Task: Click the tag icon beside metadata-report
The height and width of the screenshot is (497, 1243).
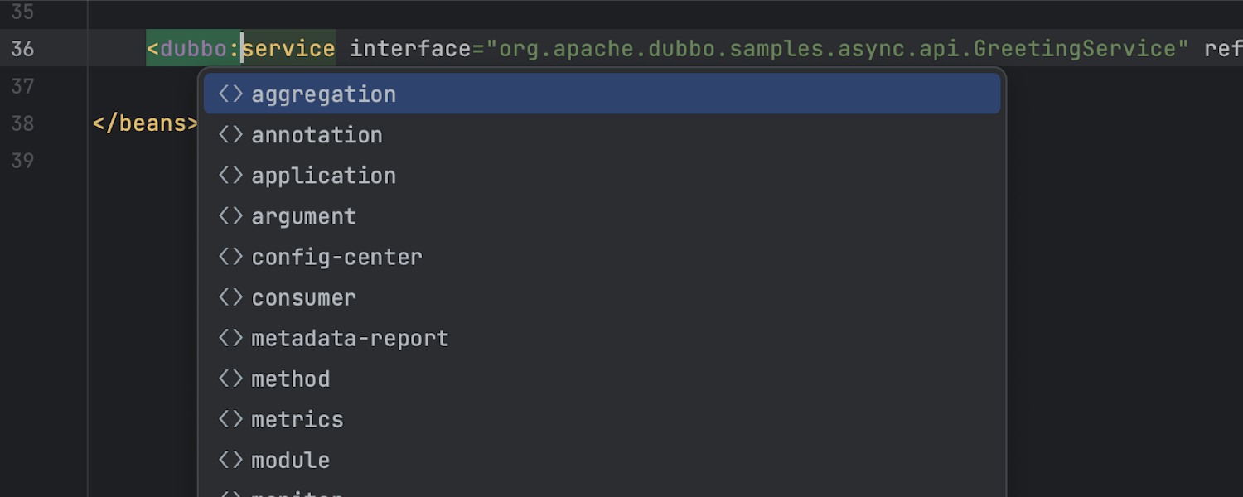Action: tap(230, 338)
